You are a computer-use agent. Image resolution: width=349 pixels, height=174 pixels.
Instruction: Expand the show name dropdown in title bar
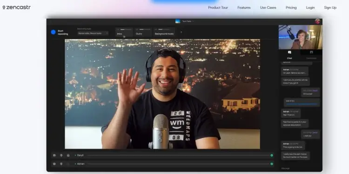click(188, 21)
